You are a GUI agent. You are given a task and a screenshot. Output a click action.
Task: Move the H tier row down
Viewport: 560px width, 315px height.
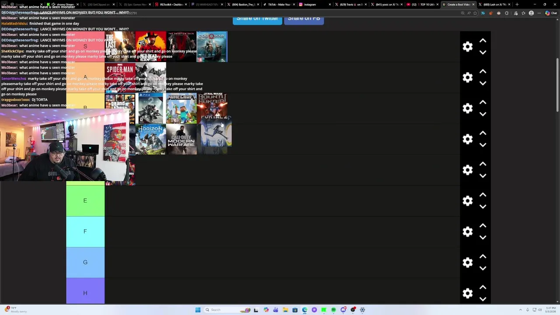click(x=483, y=299)
